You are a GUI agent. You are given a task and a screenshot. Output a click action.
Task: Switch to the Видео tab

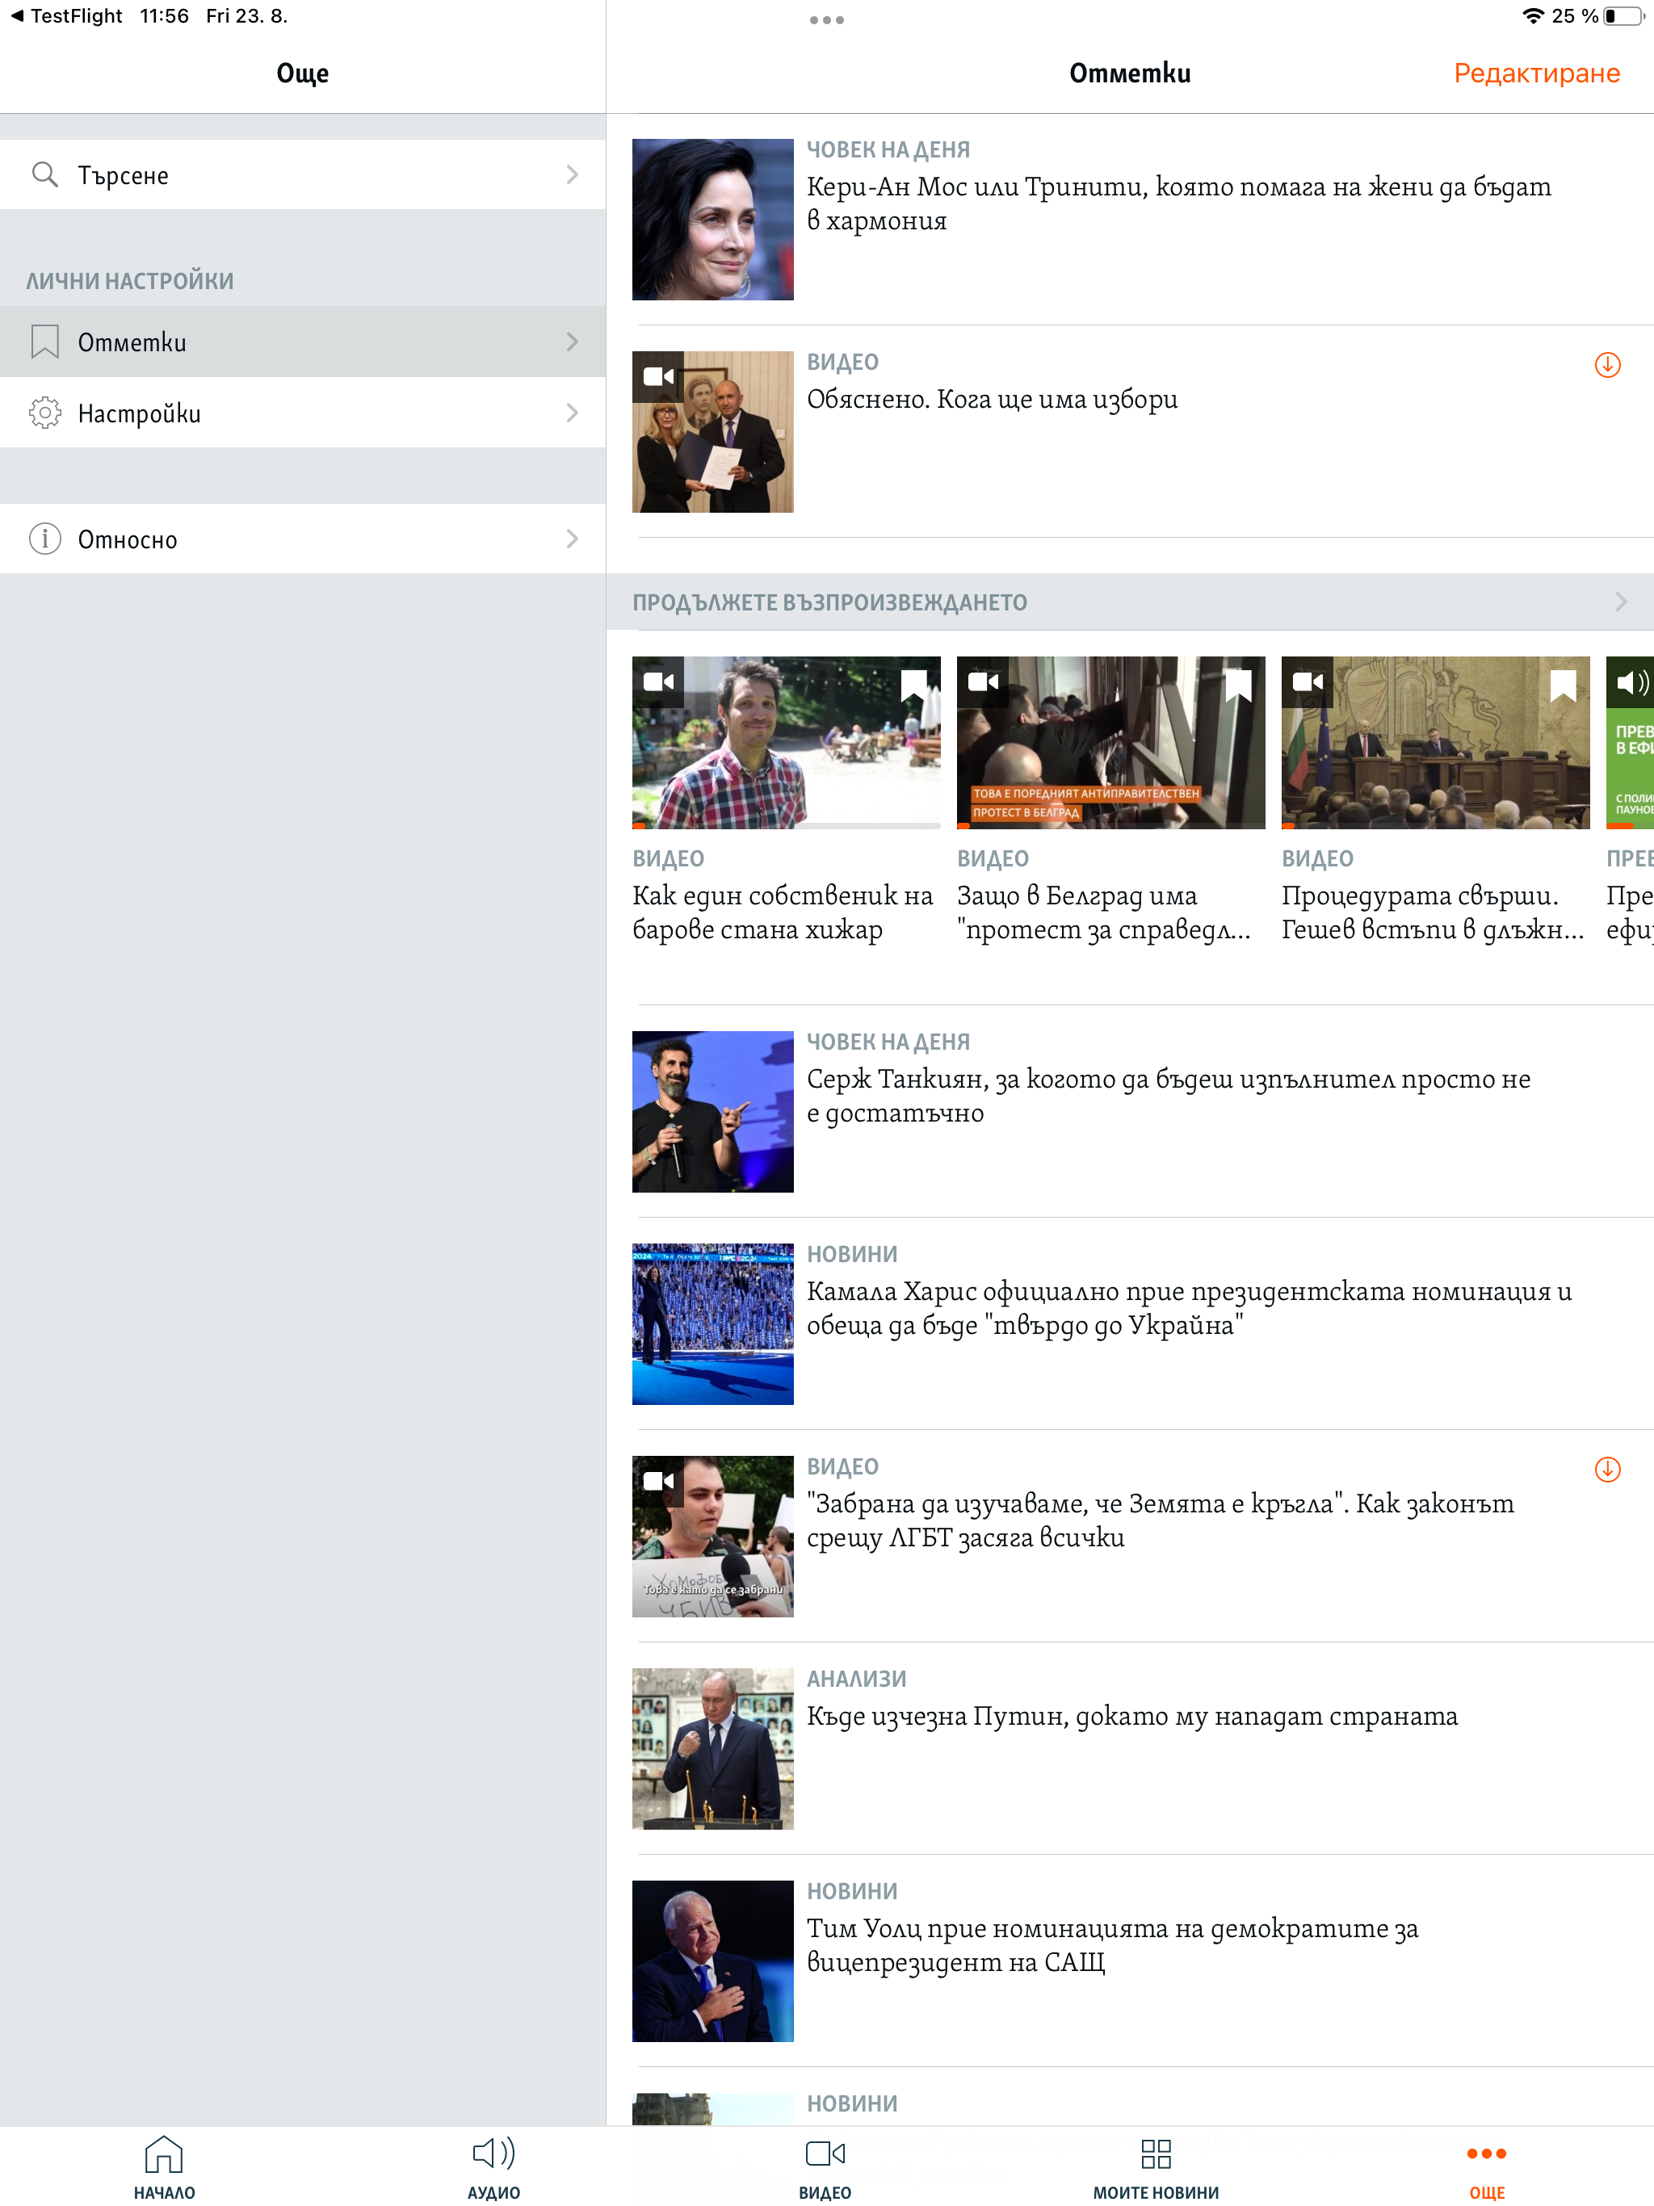coord(825,2167)
